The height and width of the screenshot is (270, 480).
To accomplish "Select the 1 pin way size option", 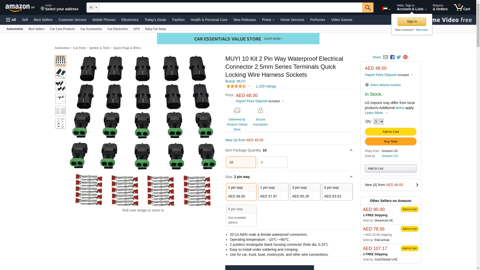I will (x=273, y=192).
